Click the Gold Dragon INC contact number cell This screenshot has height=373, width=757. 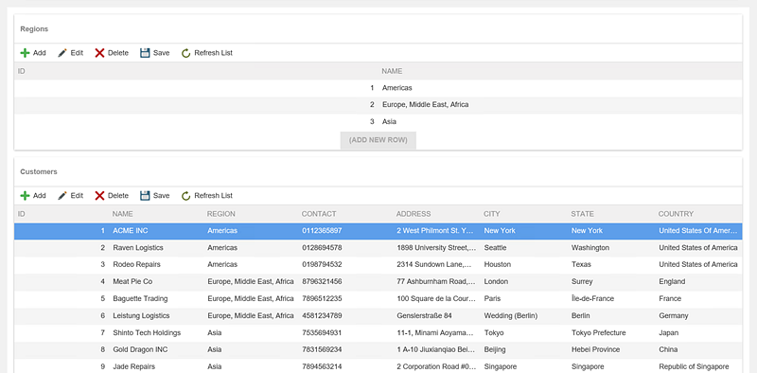322,350
